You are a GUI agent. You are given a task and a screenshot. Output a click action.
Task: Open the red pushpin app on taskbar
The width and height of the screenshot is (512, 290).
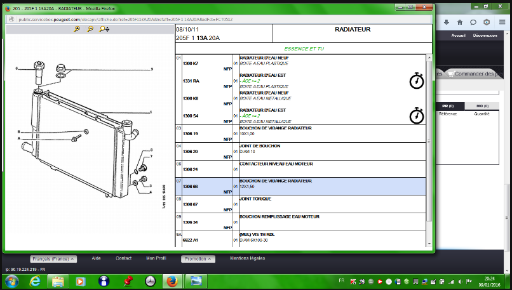click(127, 281)
